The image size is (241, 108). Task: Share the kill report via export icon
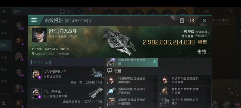[x=192, y=20]
